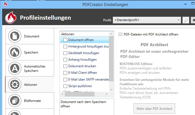The width and height of the screenshot is (195, 115).
Task: Toggle the 'Dokument drucken' checkbox
Action: point(65,66)
